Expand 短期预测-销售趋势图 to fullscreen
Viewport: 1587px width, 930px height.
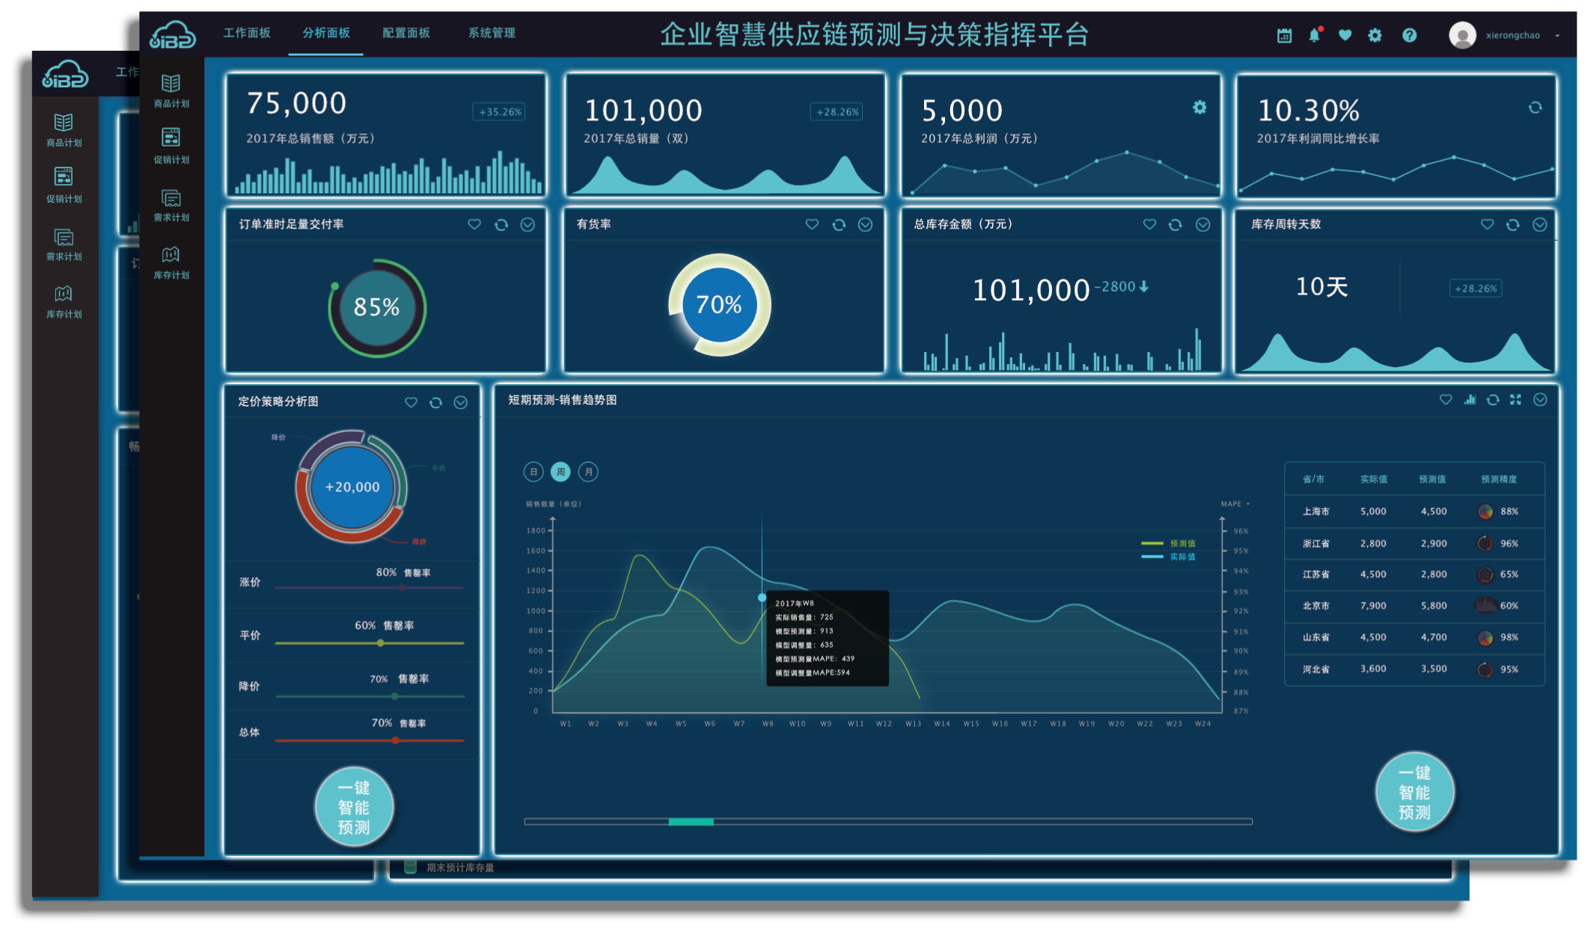tap(1515, 400)
